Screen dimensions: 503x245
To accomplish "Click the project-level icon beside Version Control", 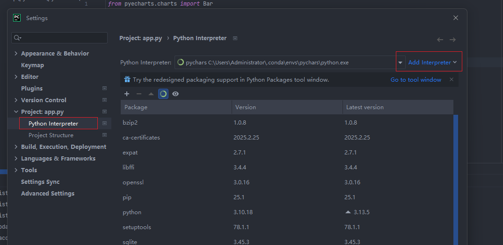I will [x=104, y=100].
